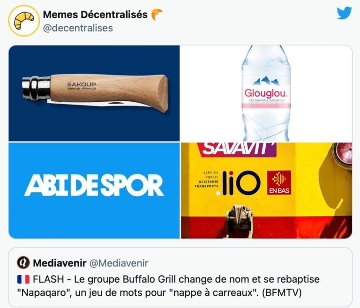The image size is (360, 308).
Task: Click the ABIDESPOR white logo text
Action: (94, 185)
